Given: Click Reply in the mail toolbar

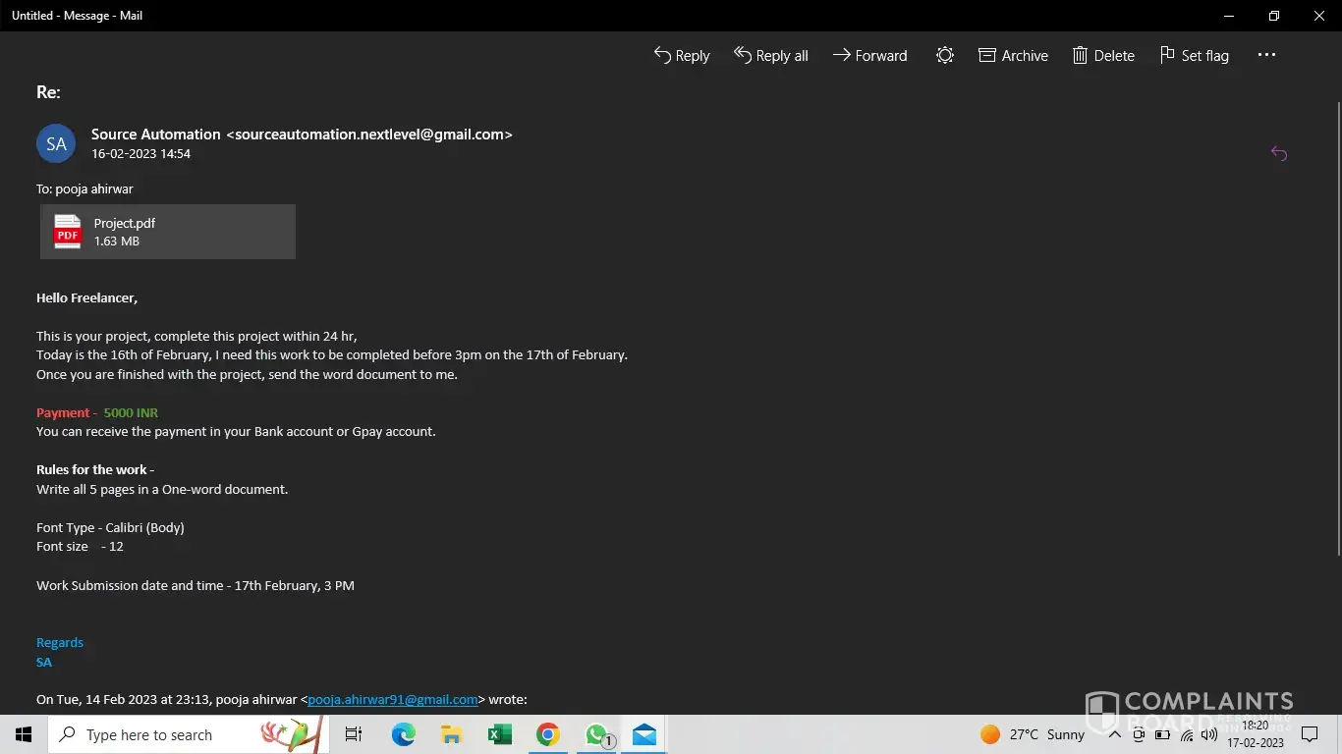Looking at the screenshot, I should click(x=682, y=56).
